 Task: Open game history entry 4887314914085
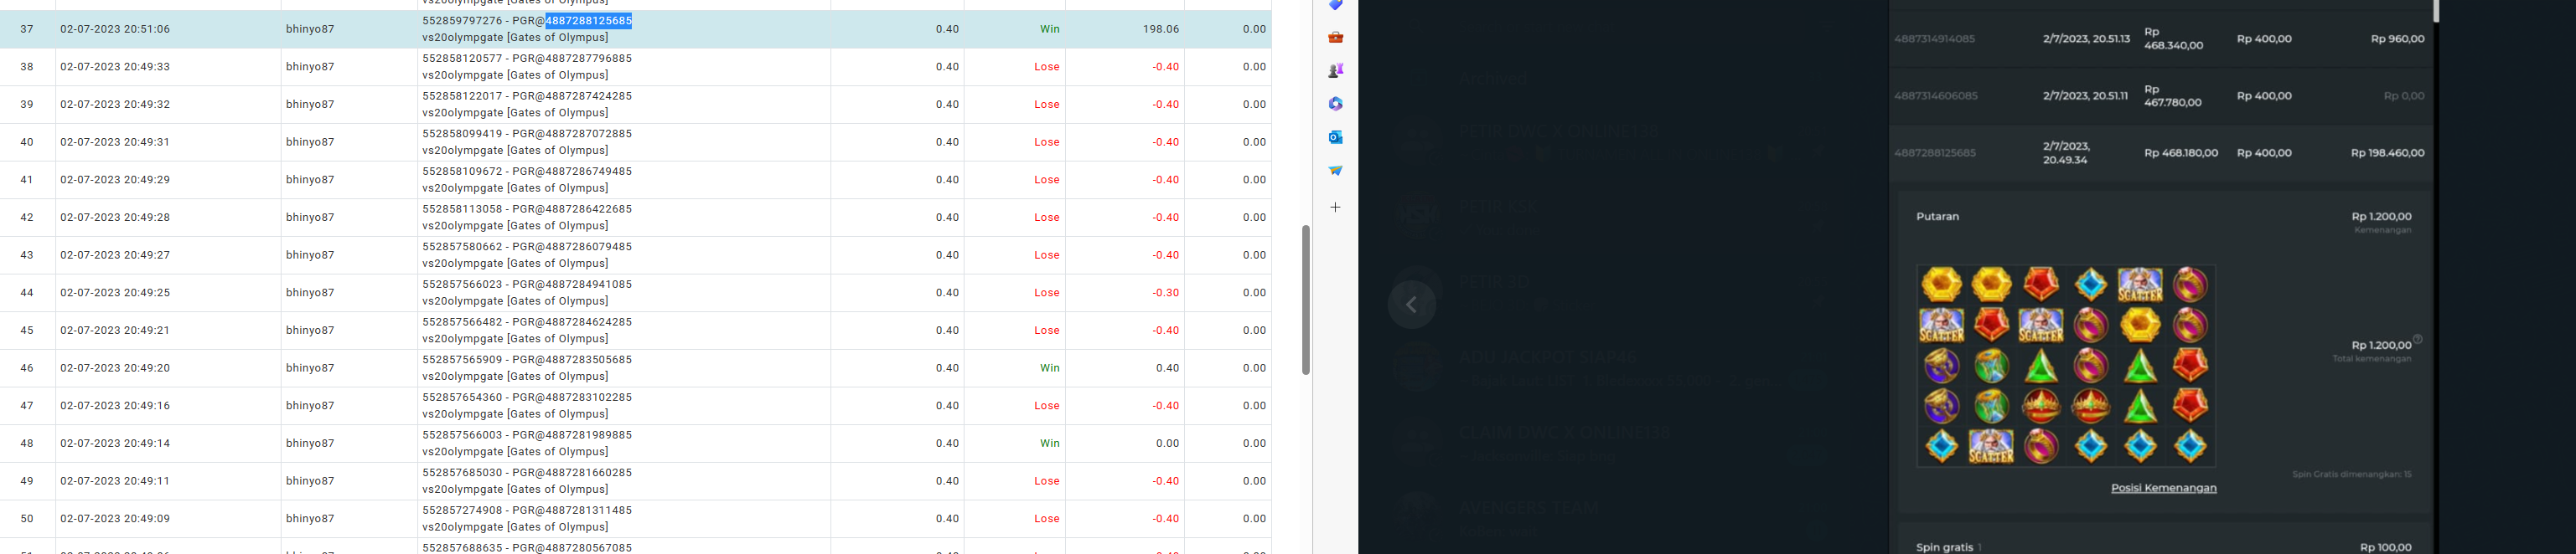coord(1934,39)
